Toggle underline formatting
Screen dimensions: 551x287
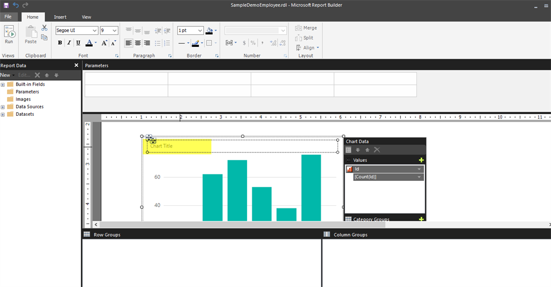[78, 43]
